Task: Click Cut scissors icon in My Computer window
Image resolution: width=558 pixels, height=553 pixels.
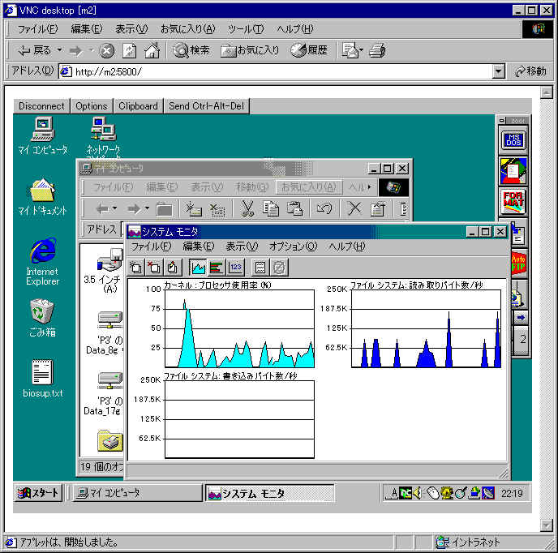Action: click(x=247, y=208)
